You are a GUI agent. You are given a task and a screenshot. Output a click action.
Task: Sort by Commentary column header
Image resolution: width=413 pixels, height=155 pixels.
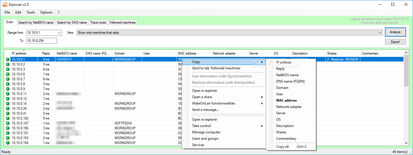coord(382,53)
